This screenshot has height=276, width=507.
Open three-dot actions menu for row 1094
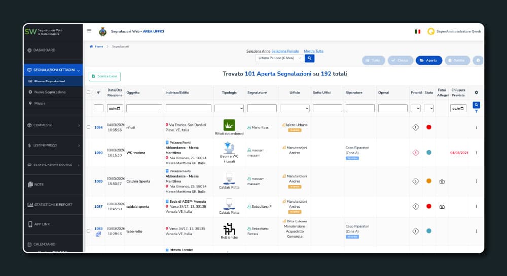(476, 127)
